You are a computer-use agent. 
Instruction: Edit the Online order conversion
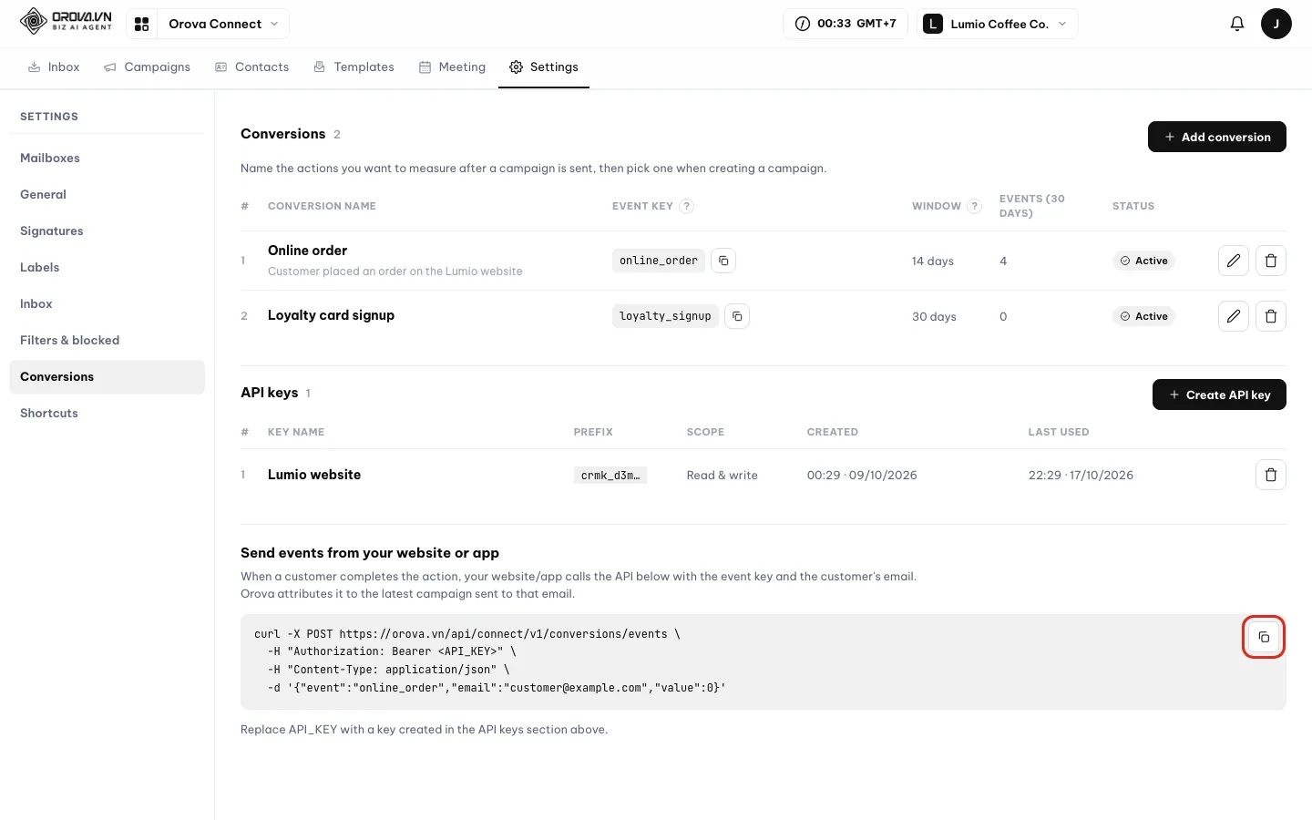click(x=1234, y=261)
